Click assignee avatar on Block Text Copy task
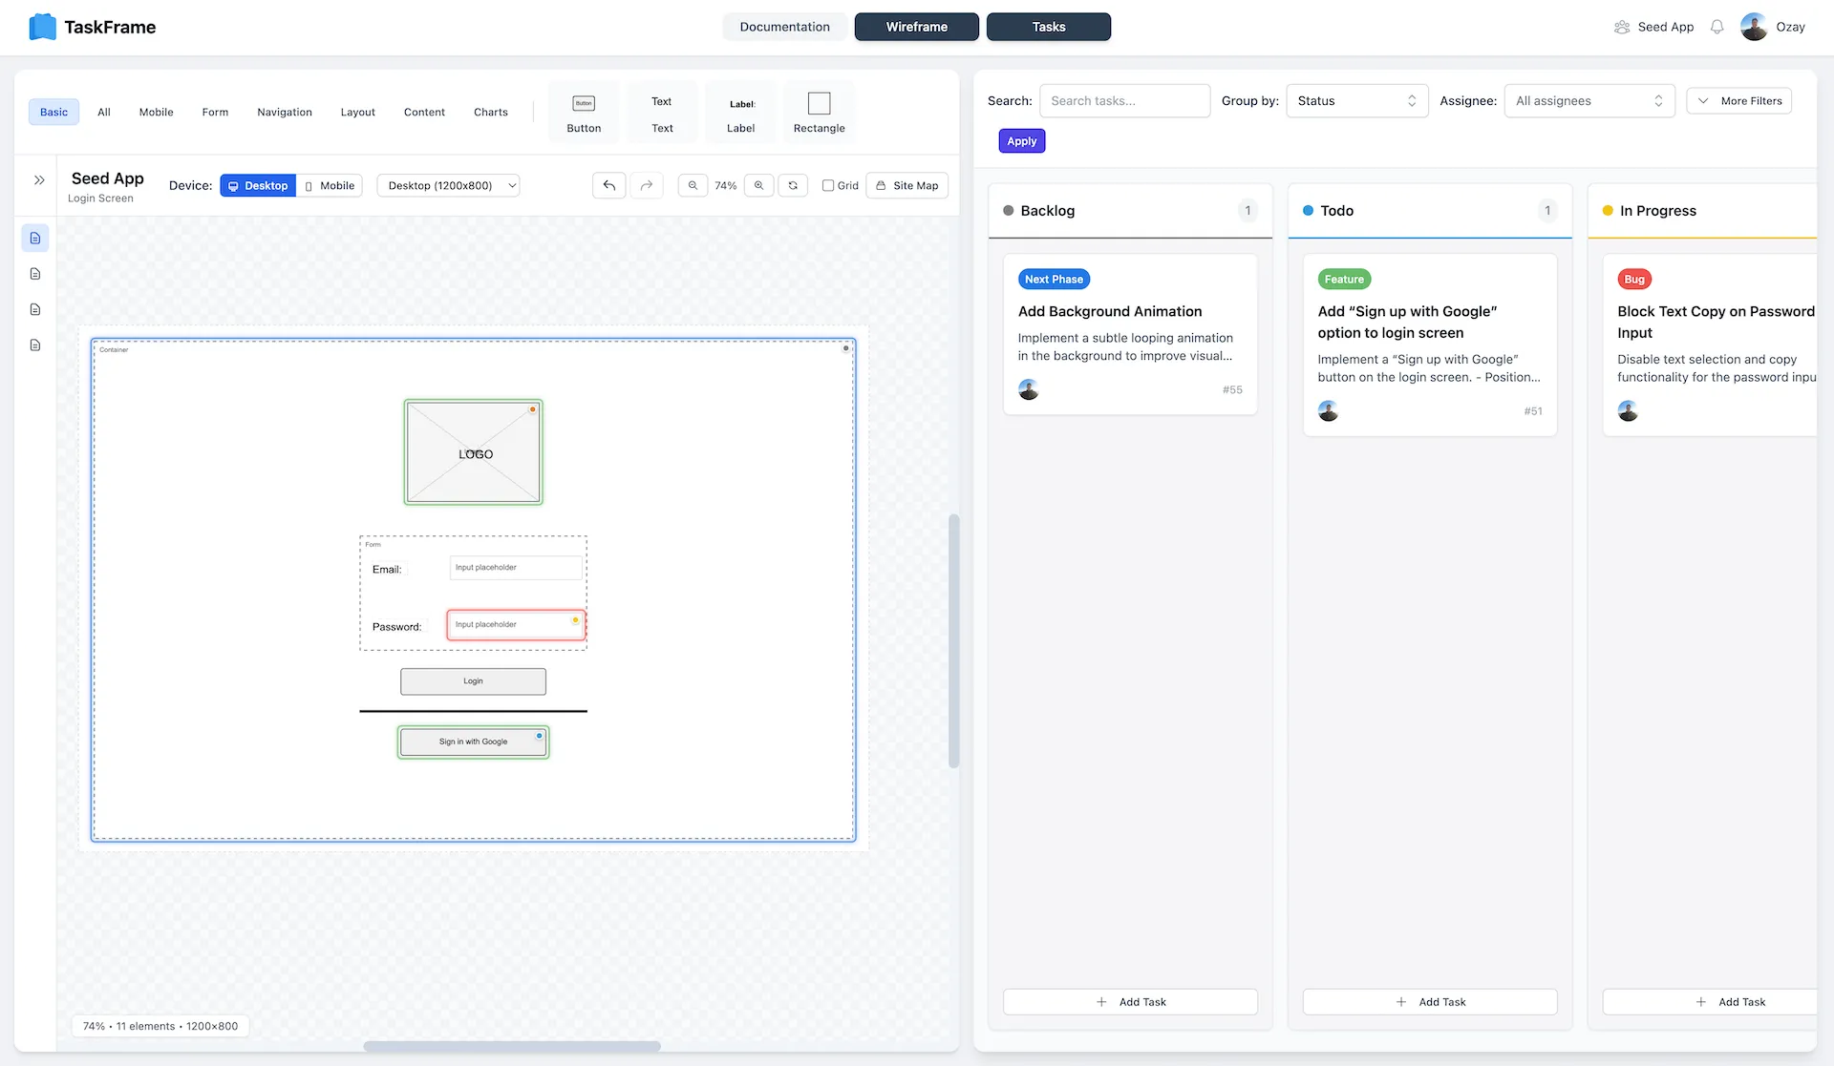Image resolution: width=1834 pixels, height=1066 pixels. 1628,410
